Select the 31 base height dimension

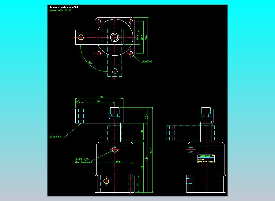coord(137,185)
